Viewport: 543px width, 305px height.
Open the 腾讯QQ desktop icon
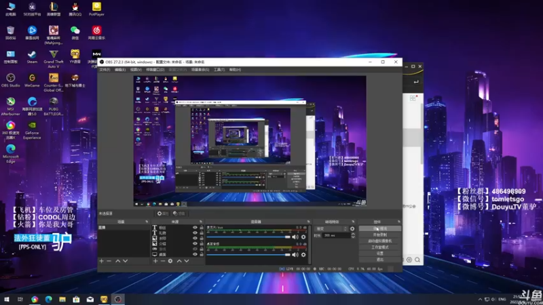point(75,9)
